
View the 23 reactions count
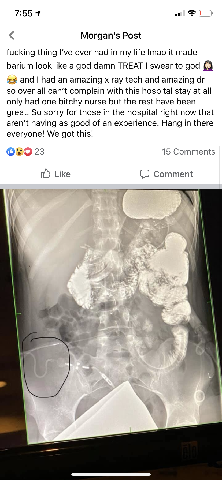[39, 152]
